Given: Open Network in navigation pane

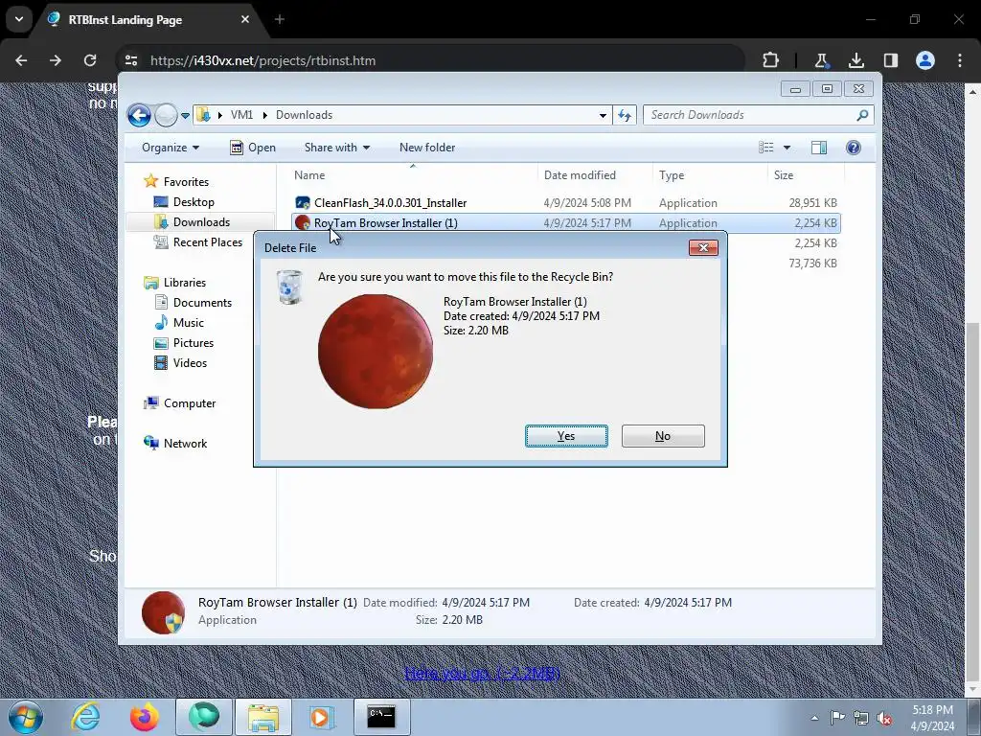Looking at the screenshot, I should pyautogui.click(x=185, y=444).
